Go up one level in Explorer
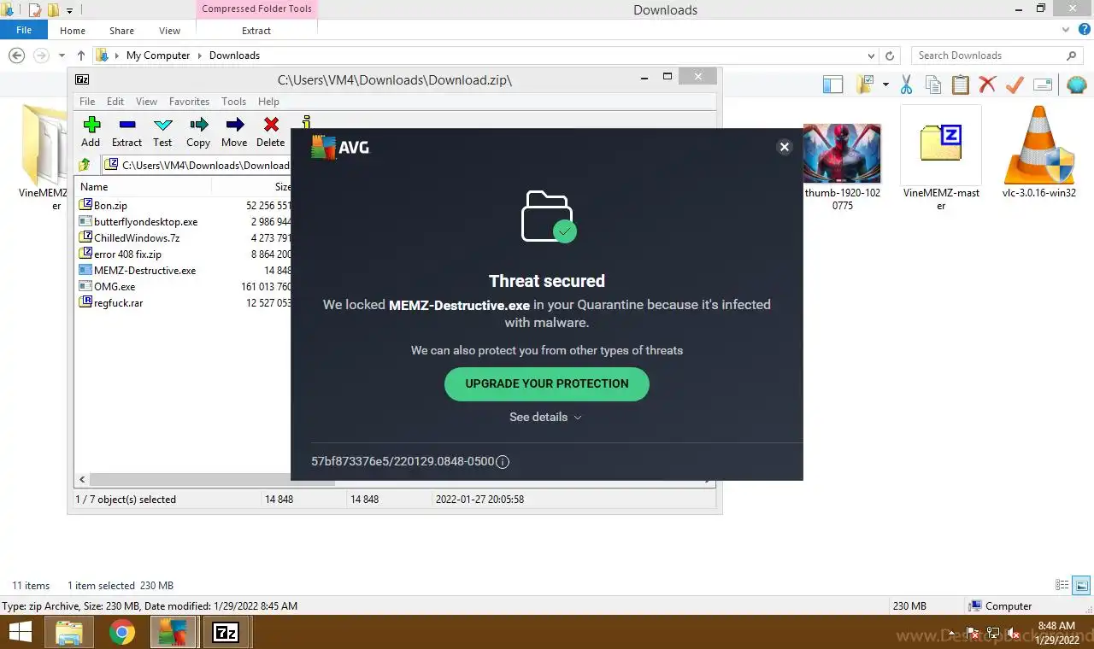 [x=81, y=56]
